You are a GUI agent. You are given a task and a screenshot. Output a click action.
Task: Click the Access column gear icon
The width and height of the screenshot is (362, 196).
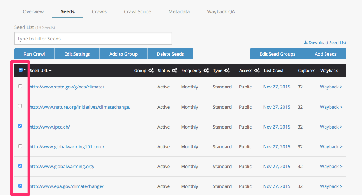[x=257, y=71]
